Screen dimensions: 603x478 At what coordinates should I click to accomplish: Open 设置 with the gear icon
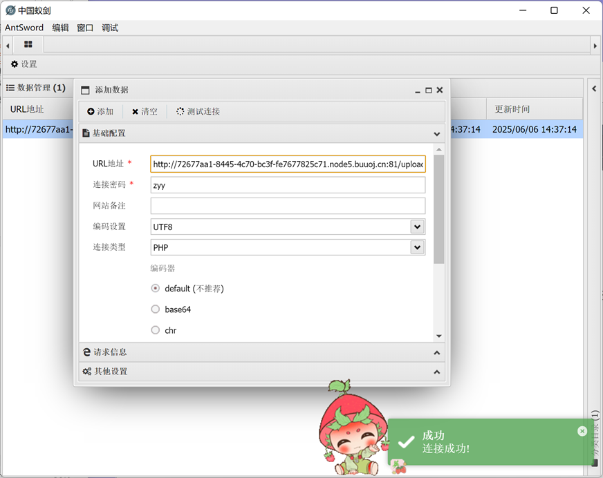24,64
